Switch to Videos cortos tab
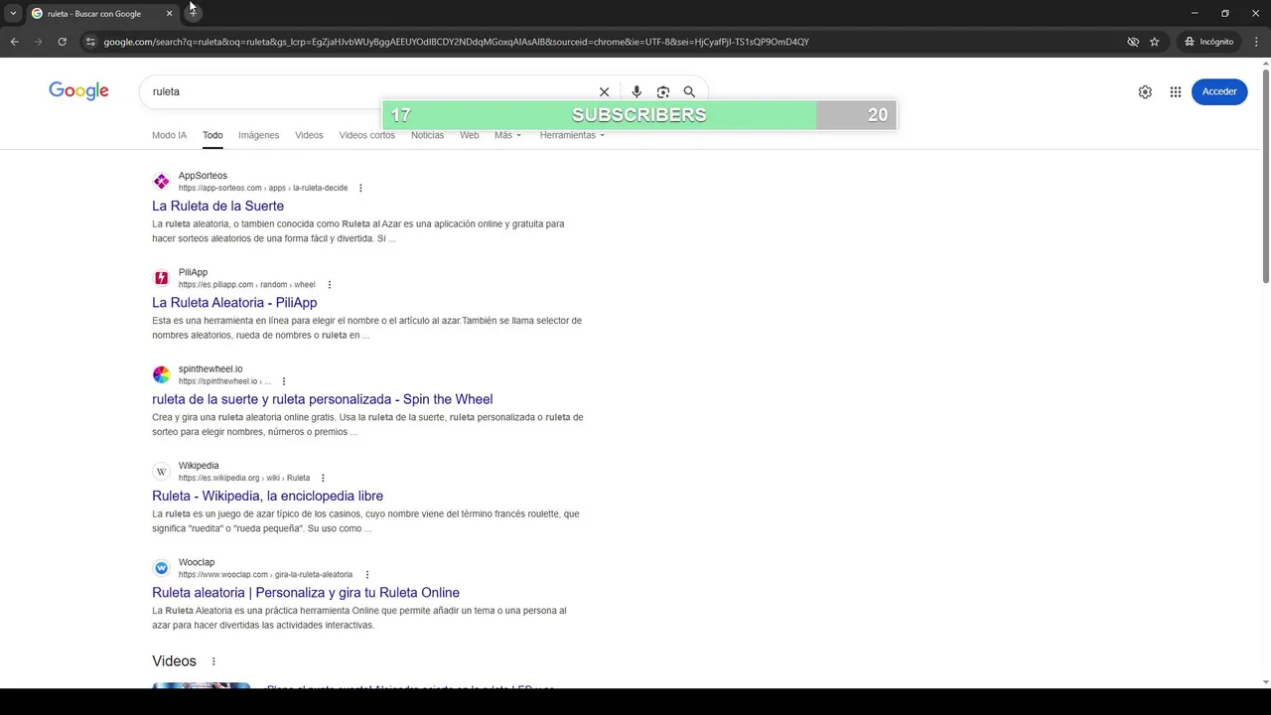 click(366, 135)
